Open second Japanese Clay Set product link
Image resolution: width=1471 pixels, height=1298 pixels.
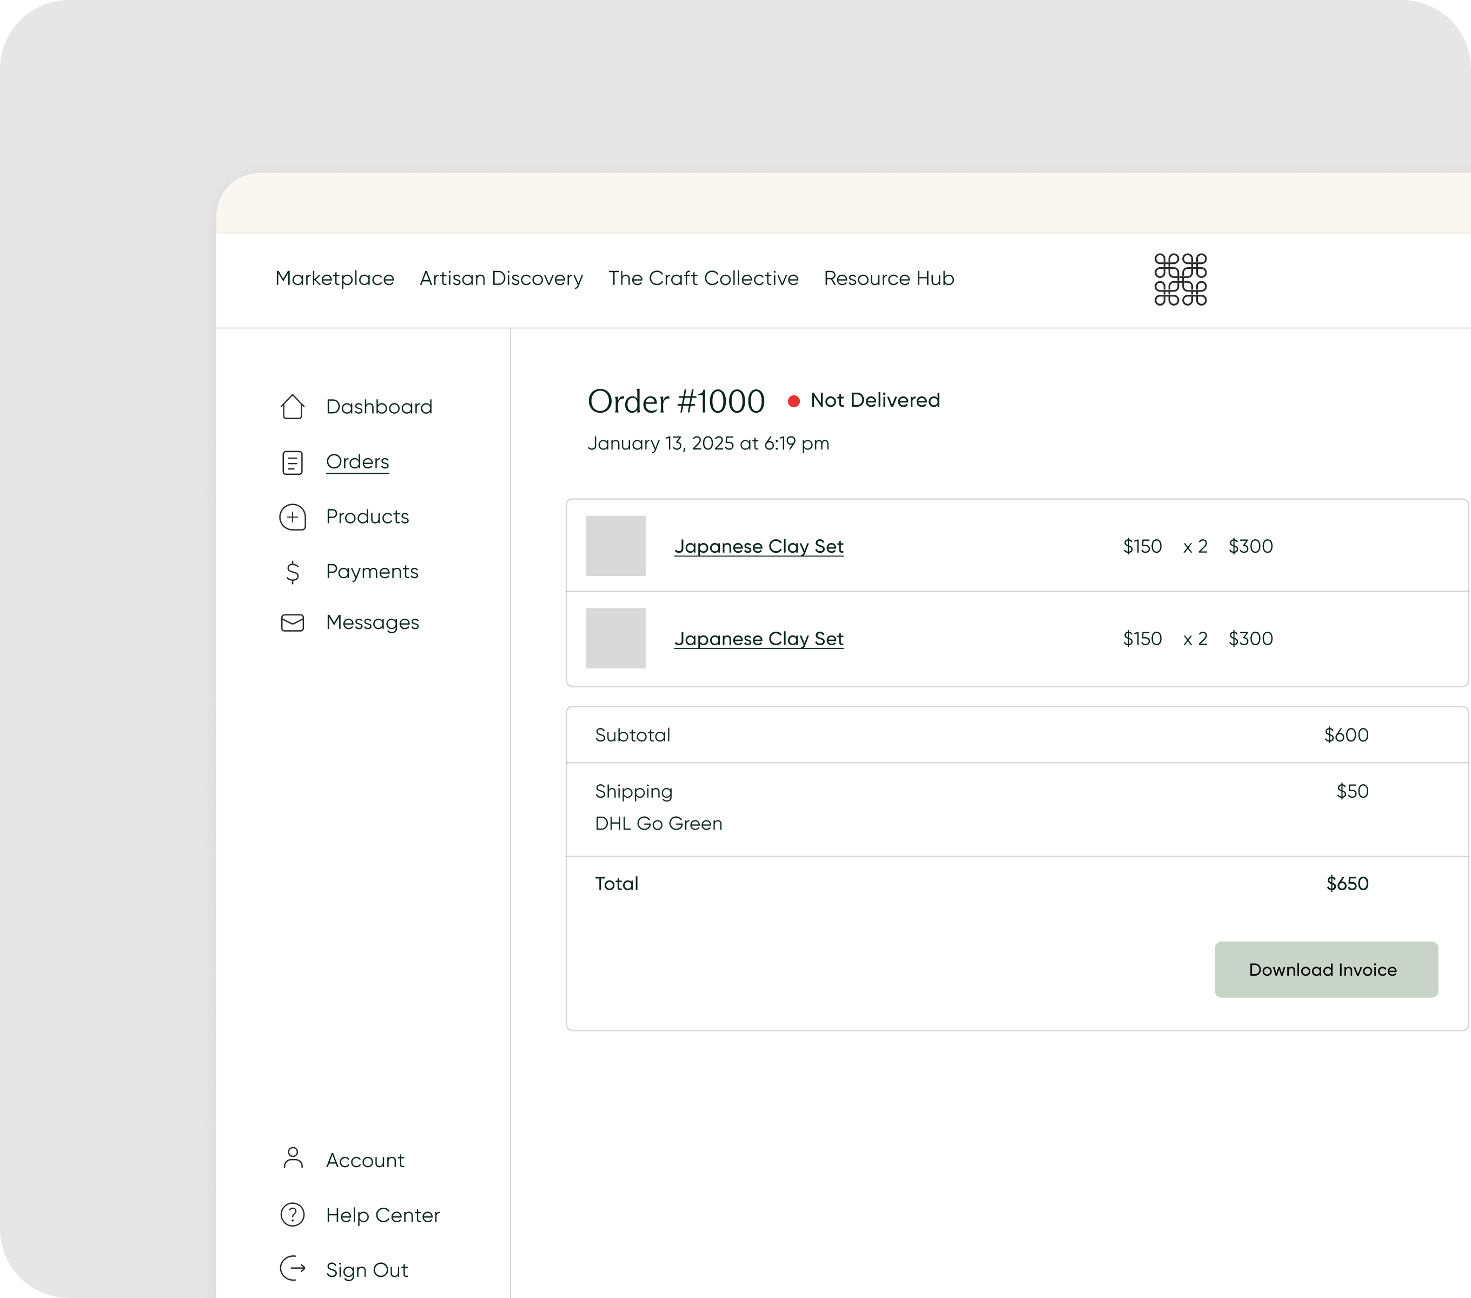759,639
